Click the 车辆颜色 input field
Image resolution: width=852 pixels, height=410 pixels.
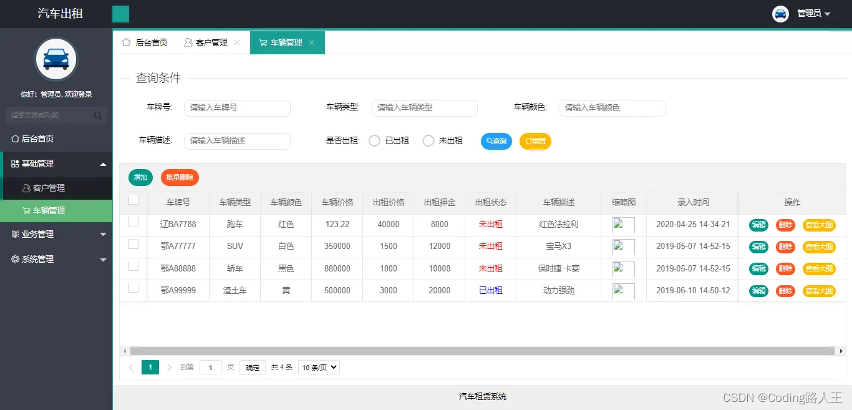pos(612,108)
